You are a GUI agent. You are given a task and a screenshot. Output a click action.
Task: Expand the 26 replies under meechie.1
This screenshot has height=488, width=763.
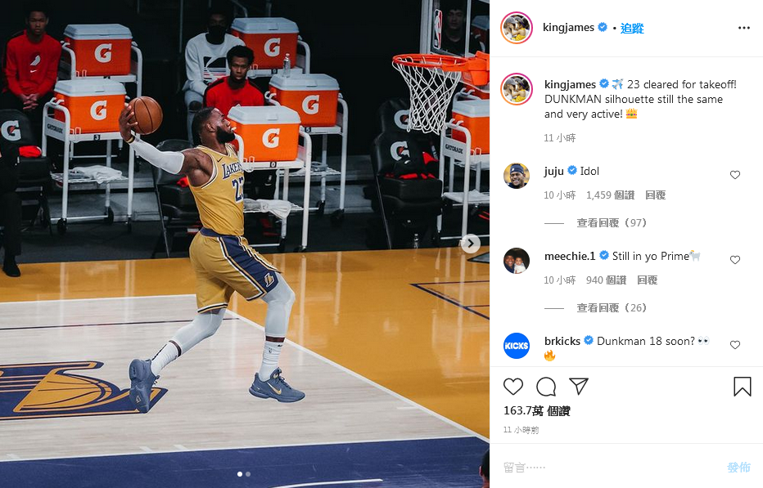tap(612, 307)
